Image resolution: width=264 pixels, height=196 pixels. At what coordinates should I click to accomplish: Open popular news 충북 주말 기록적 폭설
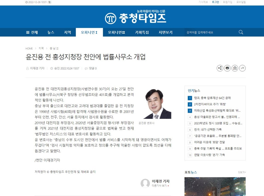point(218,149)
